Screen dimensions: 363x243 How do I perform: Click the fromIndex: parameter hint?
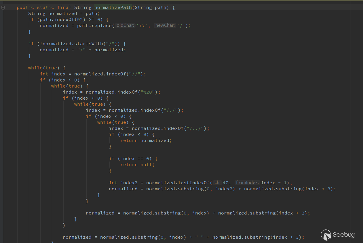click(248, 183)
